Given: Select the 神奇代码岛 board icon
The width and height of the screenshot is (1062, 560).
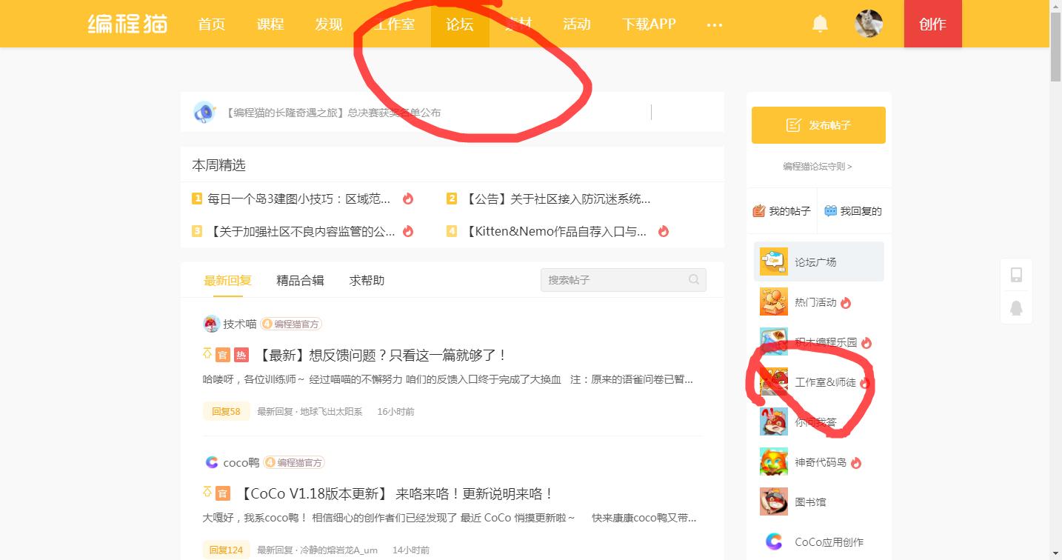Looking at the screenshot, I should pos(774,462).
